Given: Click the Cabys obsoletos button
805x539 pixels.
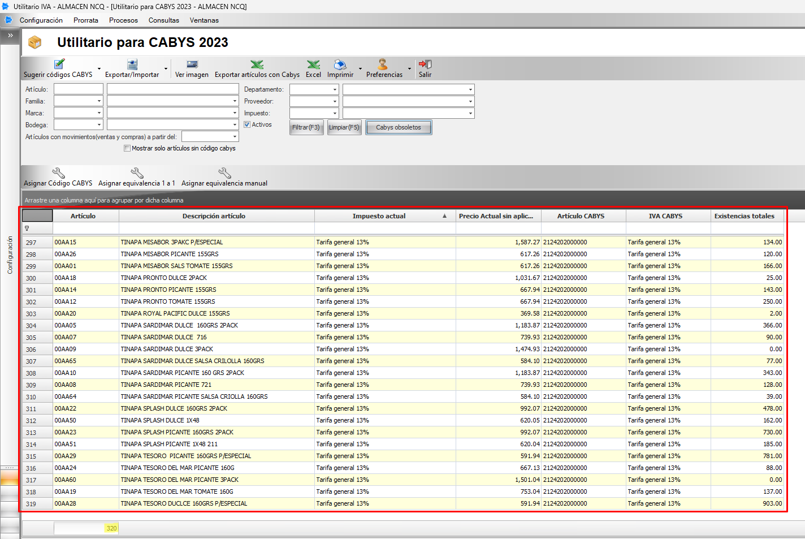Looking at the screenshot, I should coord(399,127).
